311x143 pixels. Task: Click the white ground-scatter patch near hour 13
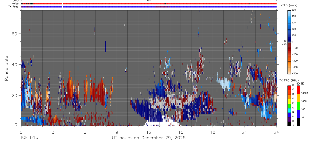163,124
